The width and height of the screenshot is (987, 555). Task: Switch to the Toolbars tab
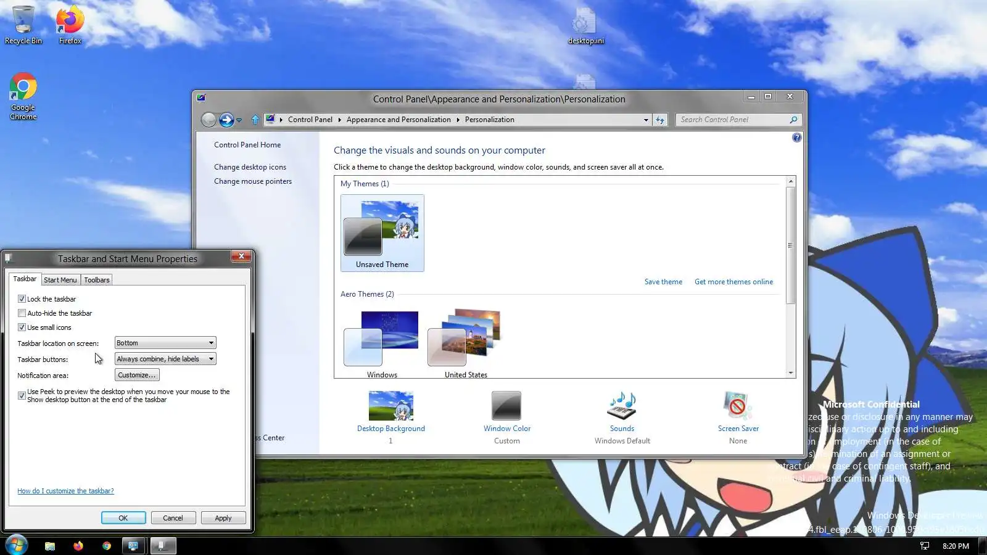(97, 280)
